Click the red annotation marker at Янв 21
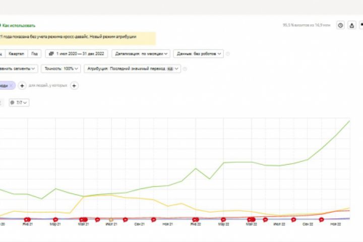This screenshot has width=363, height=242. point(27,219)
